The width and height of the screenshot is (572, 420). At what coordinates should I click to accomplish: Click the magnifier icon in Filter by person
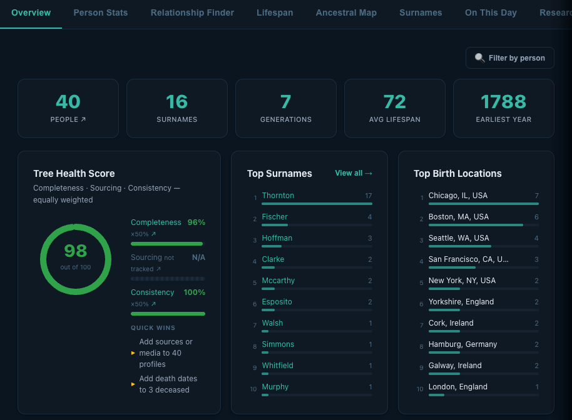[479, 57]
